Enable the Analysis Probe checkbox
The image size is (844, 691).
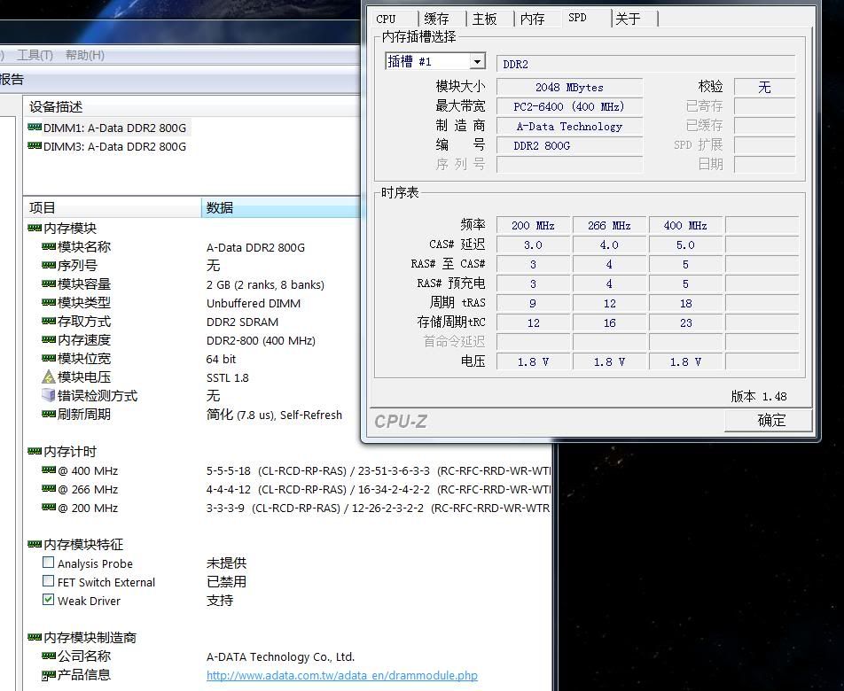pos(49,563)
